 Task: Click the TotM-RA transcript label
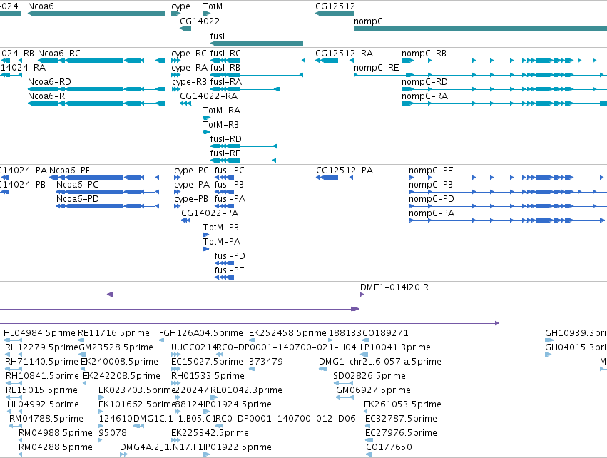(221, 111)
